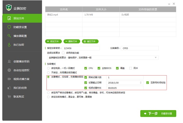Click the 删除文件 button
The image size is (183, 123).
pyautogui.click(x=72, y=41)
